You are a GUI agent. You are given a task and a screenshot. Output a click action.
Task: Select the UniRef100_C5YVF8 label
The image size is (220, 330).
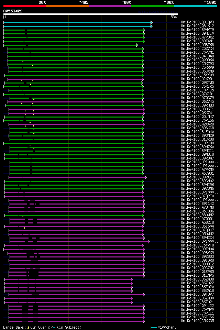tap(197, 245)
